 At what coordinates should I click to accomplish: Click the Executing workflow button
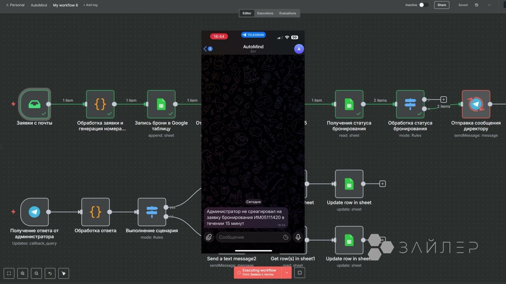(x=258, y=273)
